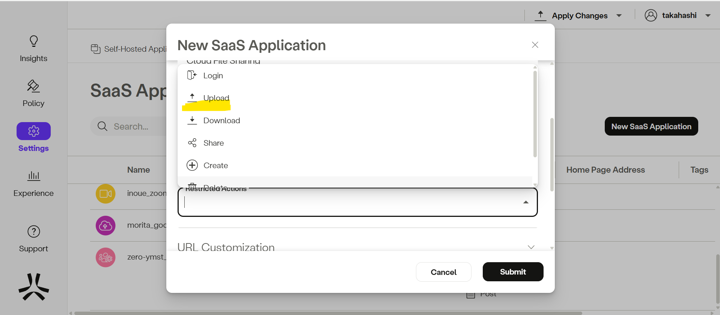Collapse the Restricted Actions dropdown arrow
Viewport: 720px width, 315px height.
[526, 202]
